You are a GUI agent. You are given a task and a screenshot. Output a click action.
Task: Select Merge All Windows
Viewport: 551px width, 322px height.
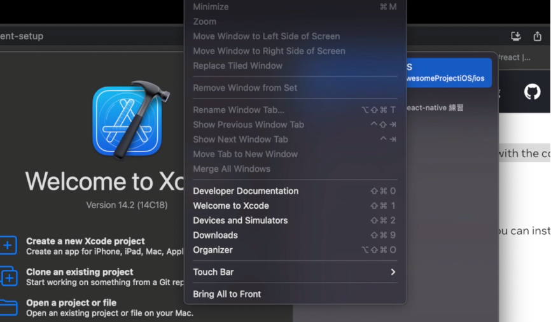[x=295, y=169]
